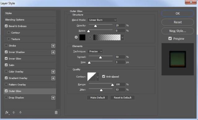Viewport: 198px width, 120px height.
Task: Click the Noise slider handle
Action: tap(88, 31)
